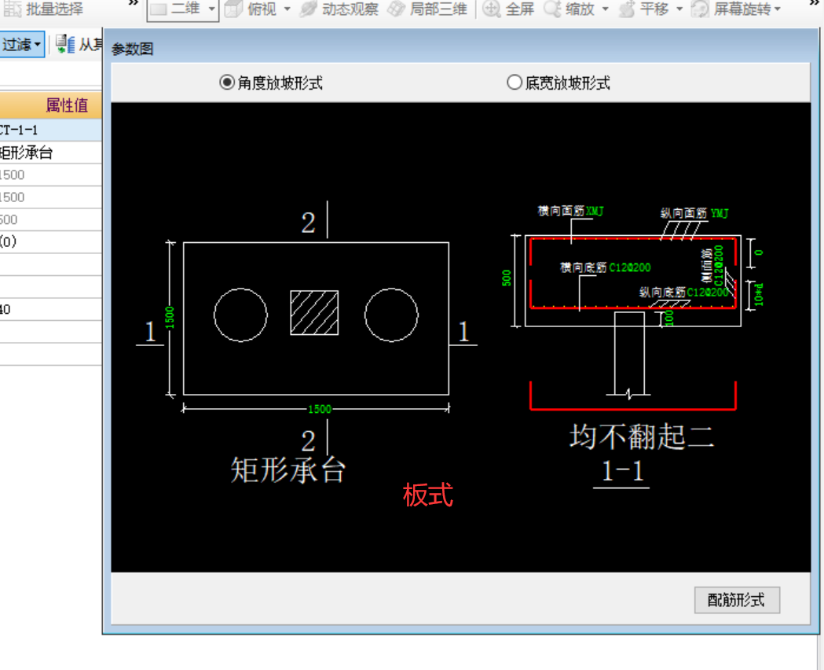Select the 矩形承台 property cell
Image resolution: width=824 pixels, height=670 pixels.
point(50,153)
